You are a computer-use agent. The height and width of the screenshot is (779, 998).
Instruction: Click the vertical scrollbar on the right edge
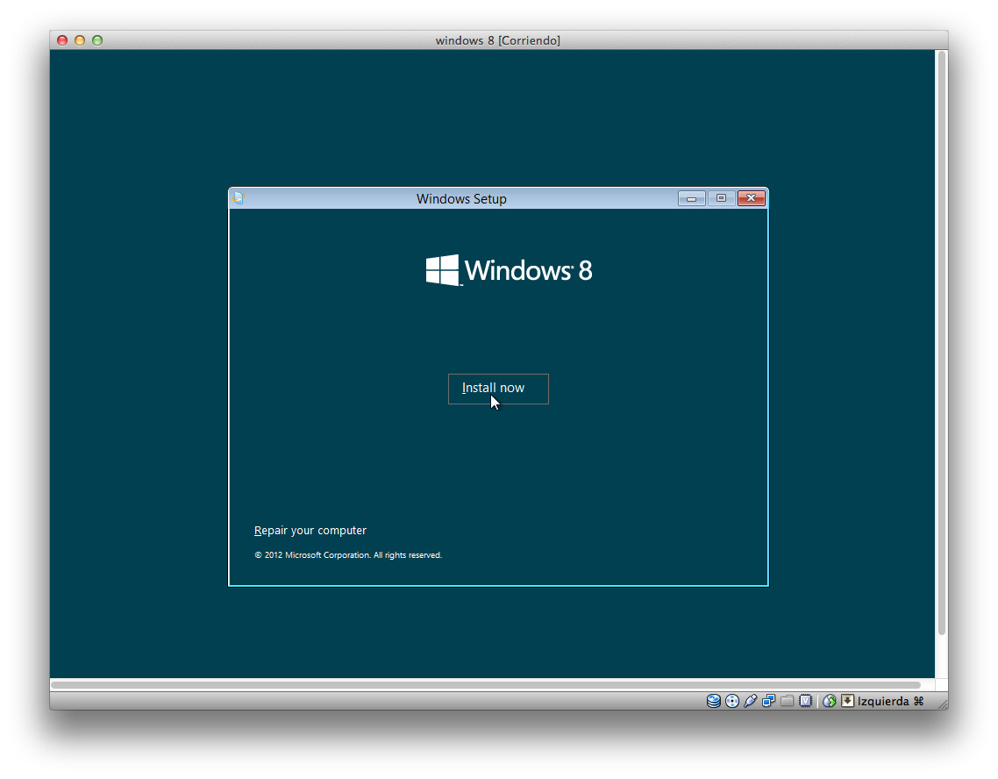pyautogui.click(x=941, y=351)
